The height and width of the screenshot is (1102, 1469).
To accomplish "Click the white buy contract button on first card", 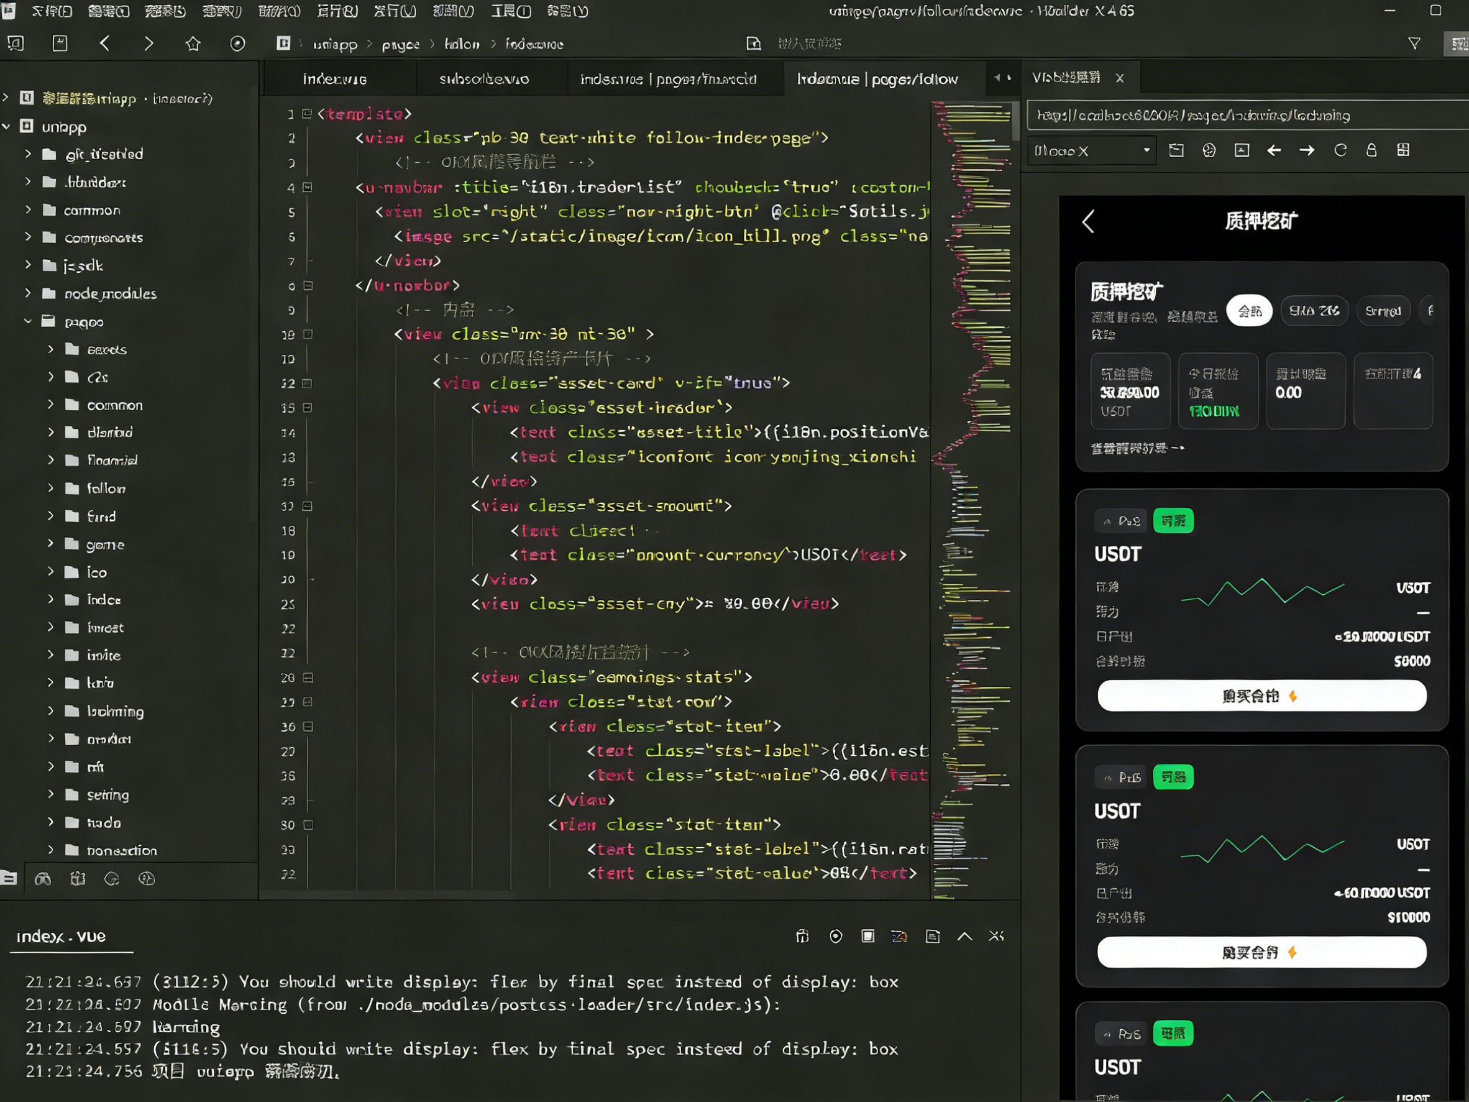I will point(1262,696).
